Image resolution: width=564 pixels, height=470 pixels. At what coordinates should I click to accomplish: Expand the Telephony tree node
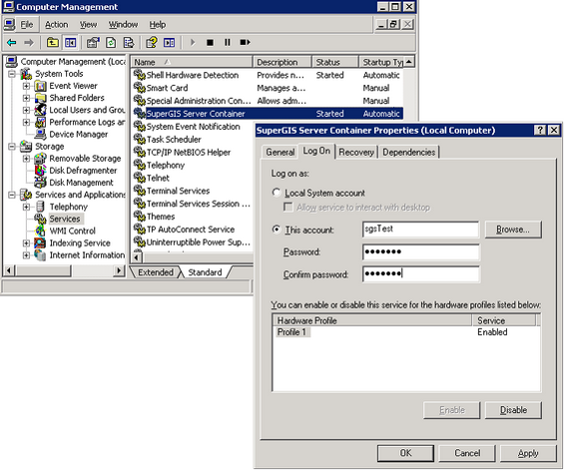tap(26, 207)
